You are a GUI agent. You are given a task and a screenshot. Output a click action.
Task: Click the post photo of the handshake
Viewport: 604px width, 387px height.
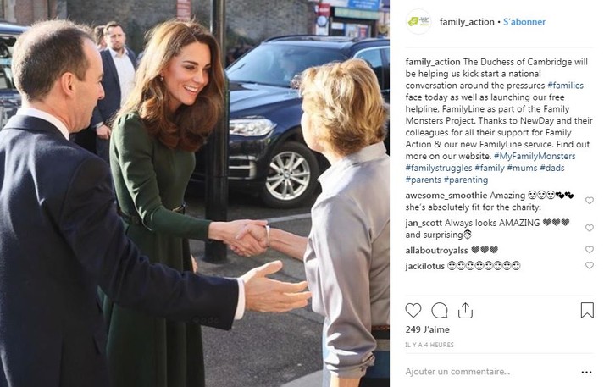[195, 193]
